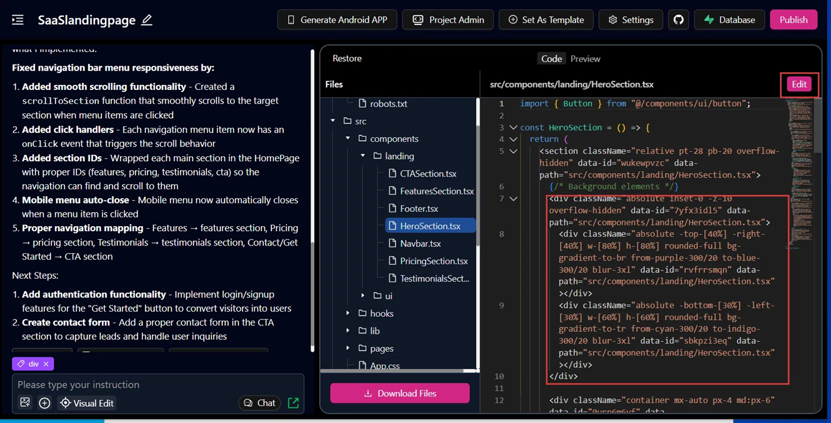This screenshot has height=423, width=831.
Task: Expand the hooks folder
Action: (x=348, y=314)
